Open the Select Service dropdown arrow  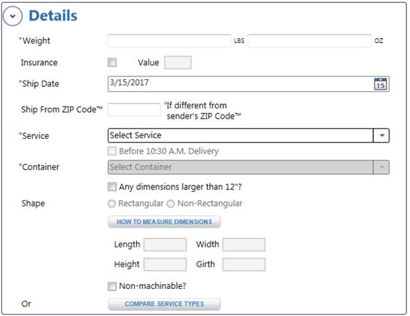[382, 135]
